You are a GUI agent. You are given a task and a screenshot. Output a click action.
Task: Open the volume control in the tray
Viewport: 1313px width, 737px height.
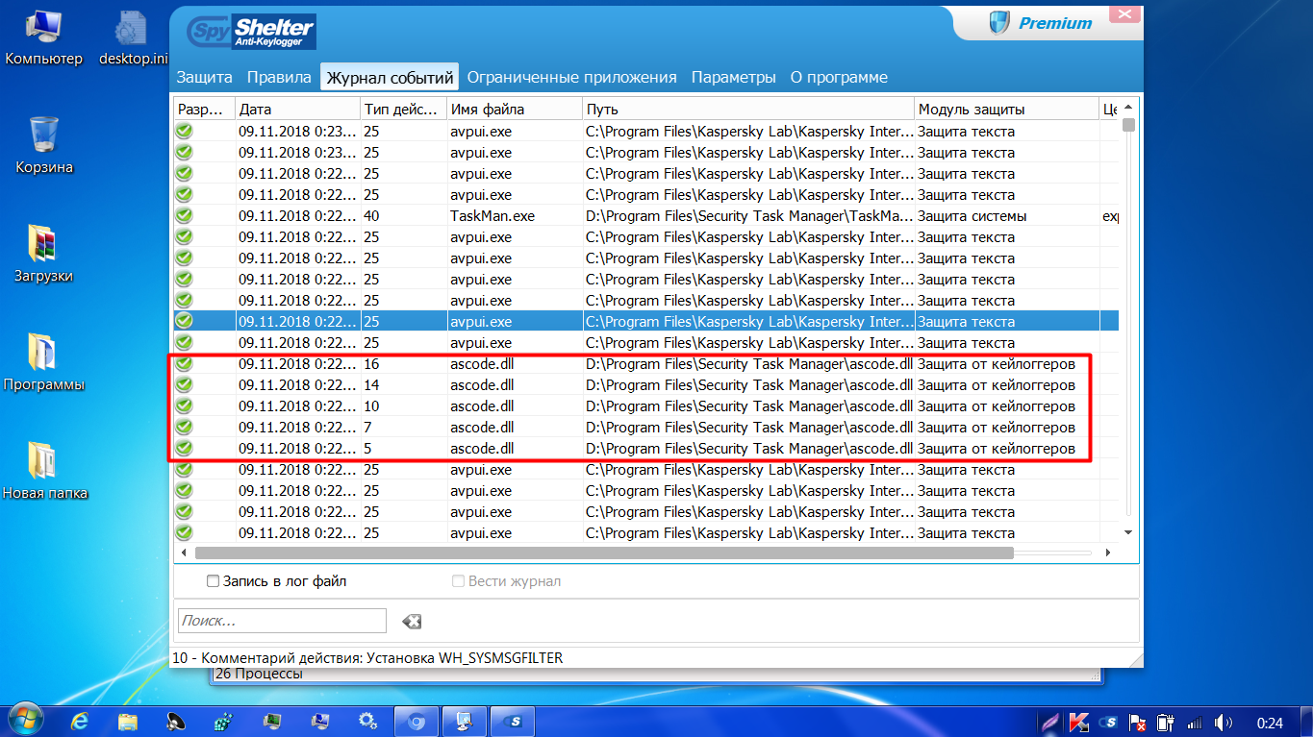click(1224, 722)
